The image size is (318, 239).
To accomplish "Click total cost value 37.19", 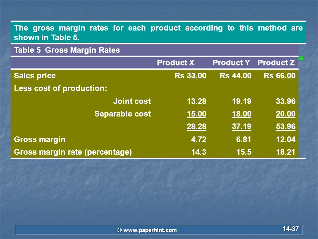I will click(241, 126).
